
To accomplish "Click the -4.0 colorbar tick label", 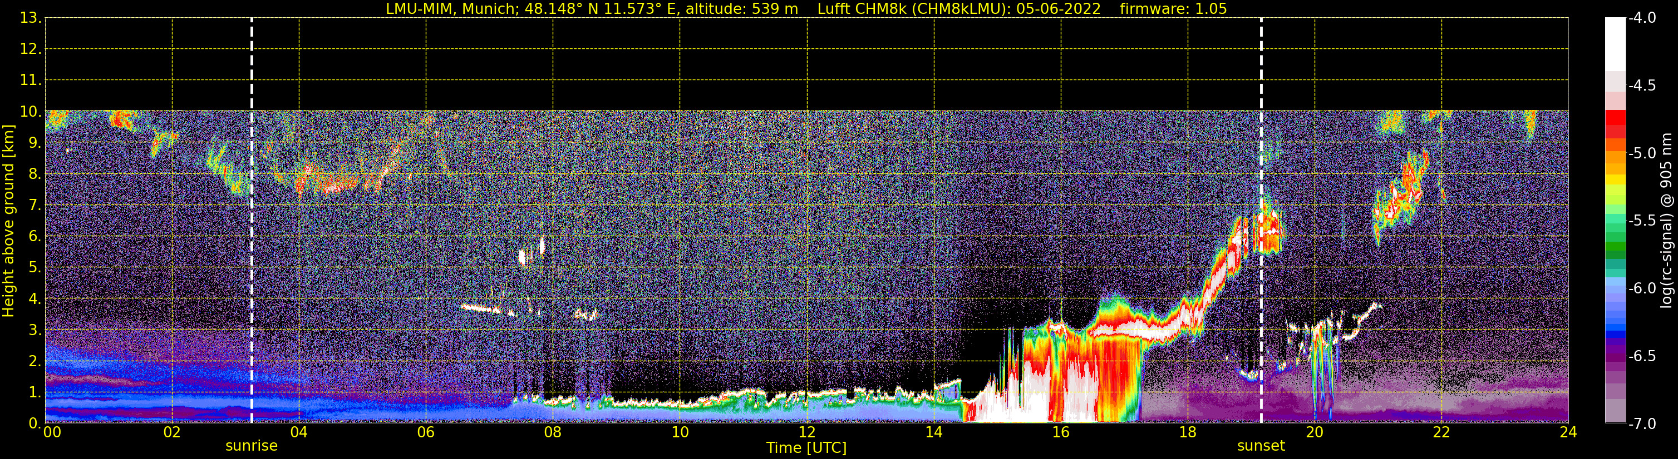I will pos(1641,18).
